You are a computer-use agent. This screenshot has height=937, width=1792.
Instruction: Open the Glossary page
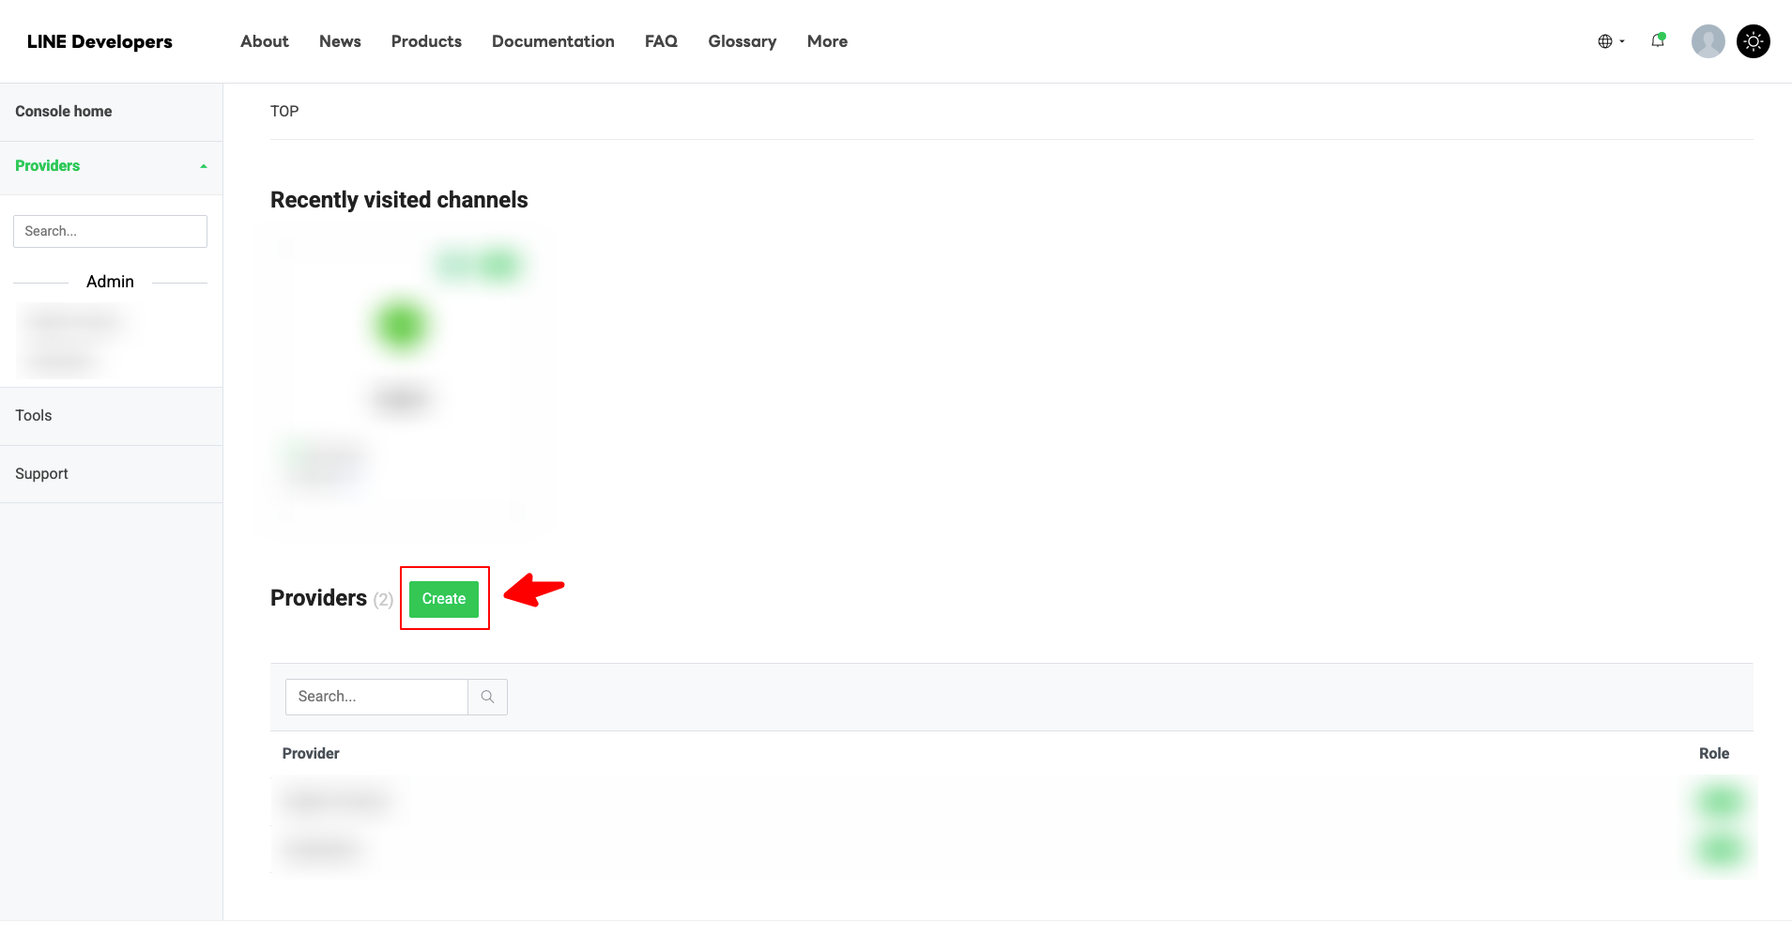click(x=742, y=41)
